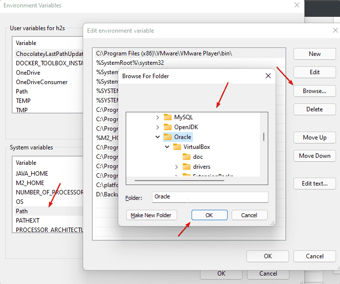Select ChocolateyLastPathUpdate user variable
The width and height of the screenshot is (340, 284).
[49, 54]
